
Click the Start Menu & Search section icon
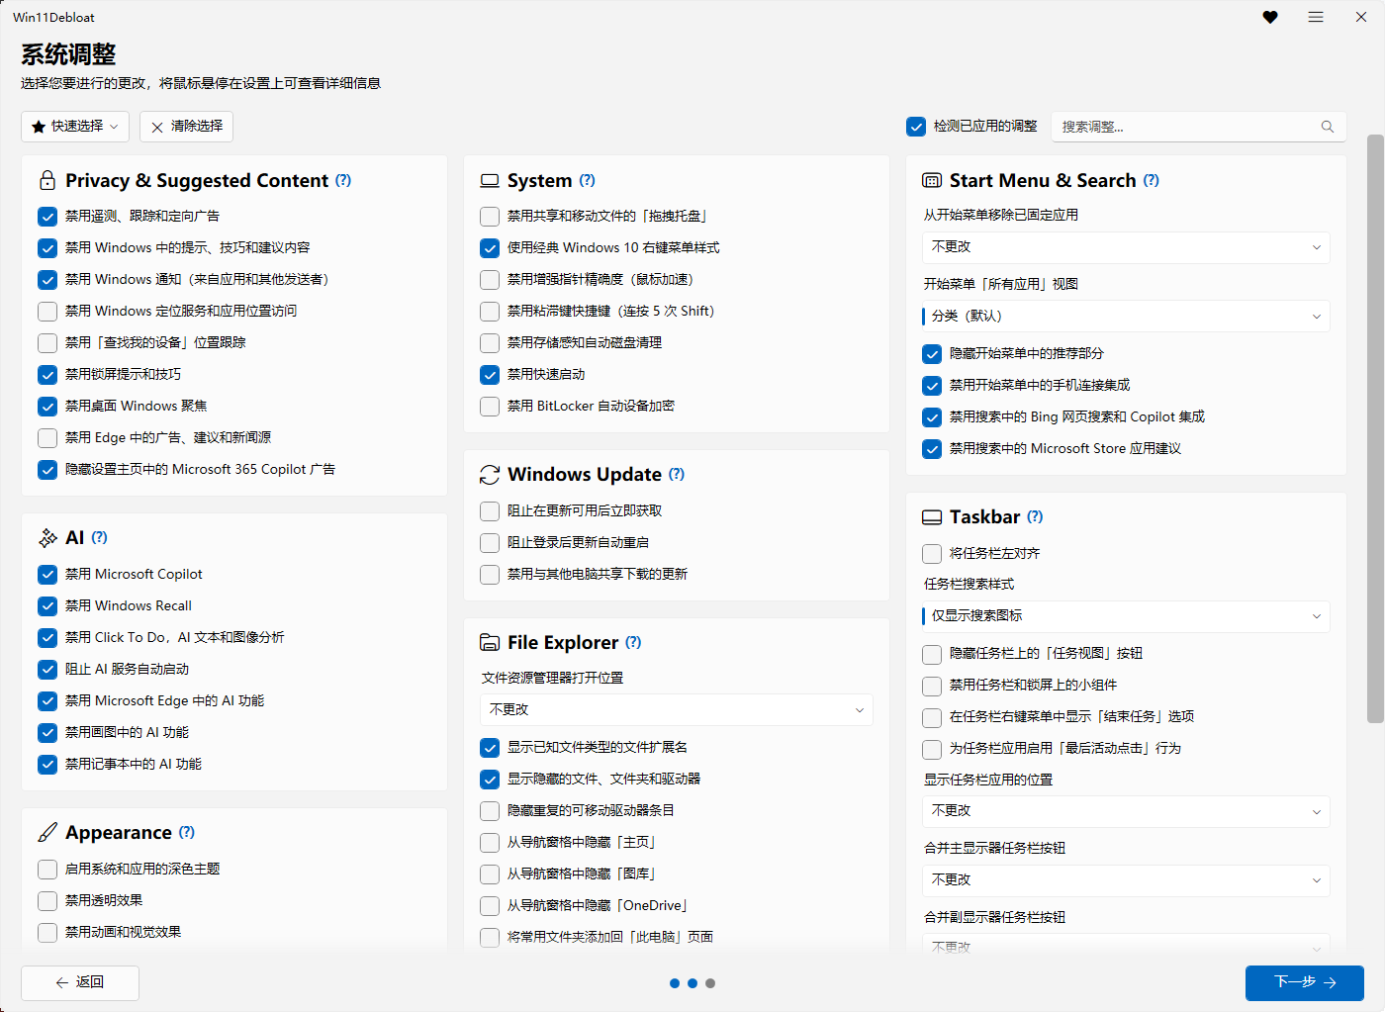(x=932, y=180)
